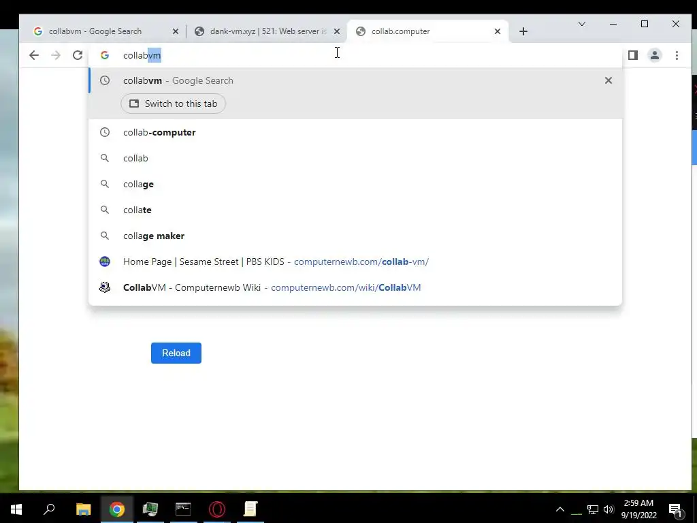Open the Command Prompt taskbar icon

tap(183, 509)
